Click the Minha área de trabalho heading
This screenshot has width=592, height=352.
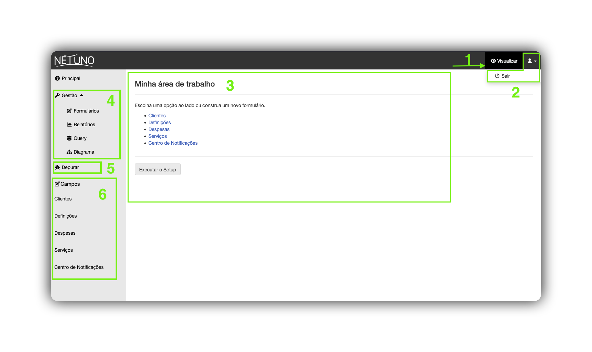coord(175,84)
